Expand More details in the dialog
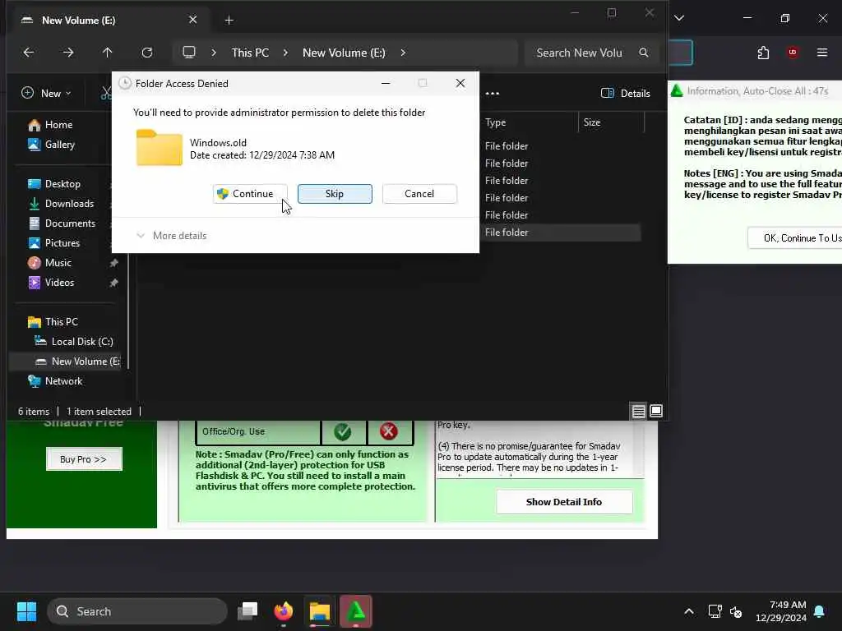This screenshot has height=631, width=842. pos(172,236)
